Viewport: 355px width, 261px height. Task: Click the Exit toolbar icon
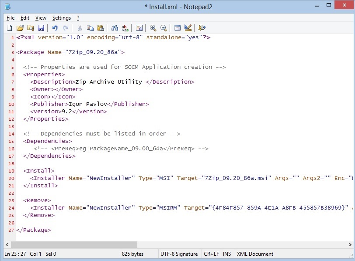(202, 28)
